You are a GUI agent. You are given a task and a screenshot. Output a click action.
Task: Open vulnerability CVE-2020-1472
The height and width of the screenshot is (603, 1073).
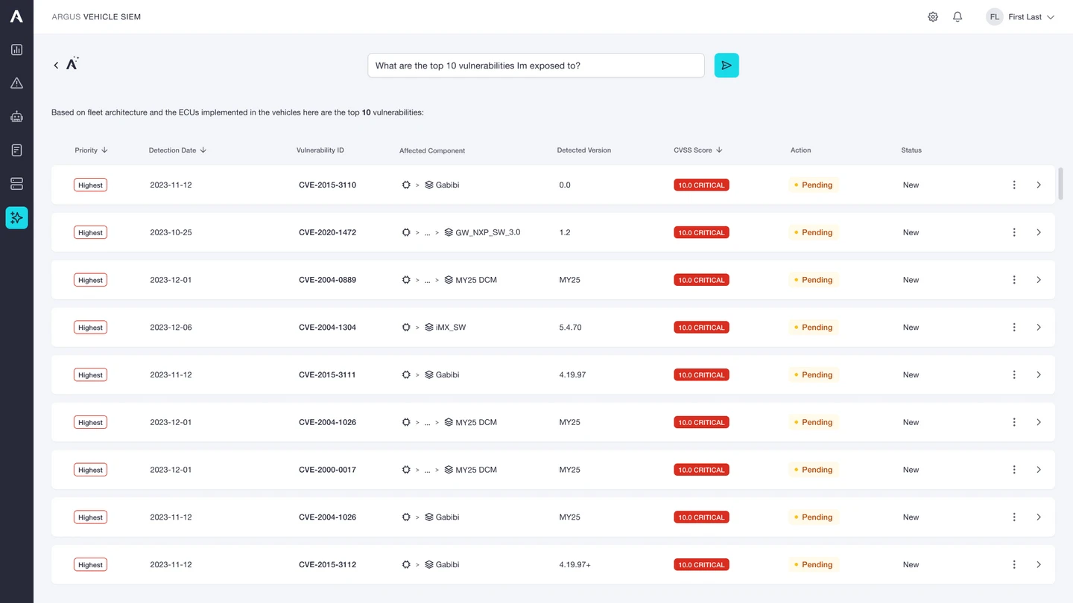[x=327, y=232]
